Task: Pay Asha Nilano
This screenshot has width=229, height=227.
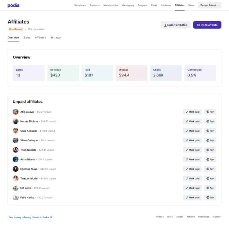Action: [210, 159]
